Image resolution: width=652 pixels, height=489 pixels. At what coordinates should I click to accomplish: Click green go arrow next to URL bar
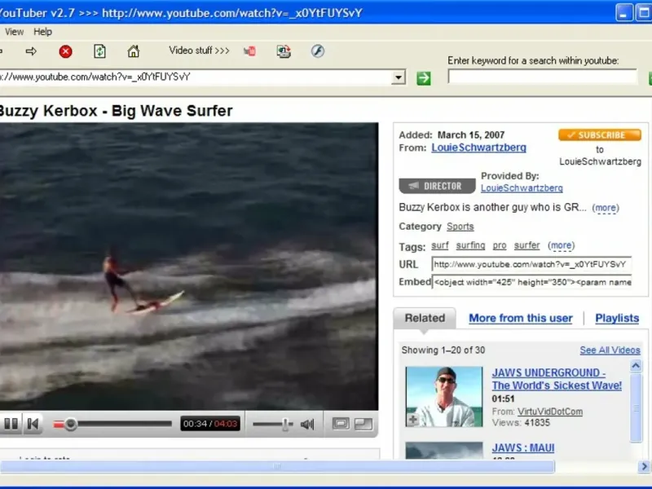[423, 77]
